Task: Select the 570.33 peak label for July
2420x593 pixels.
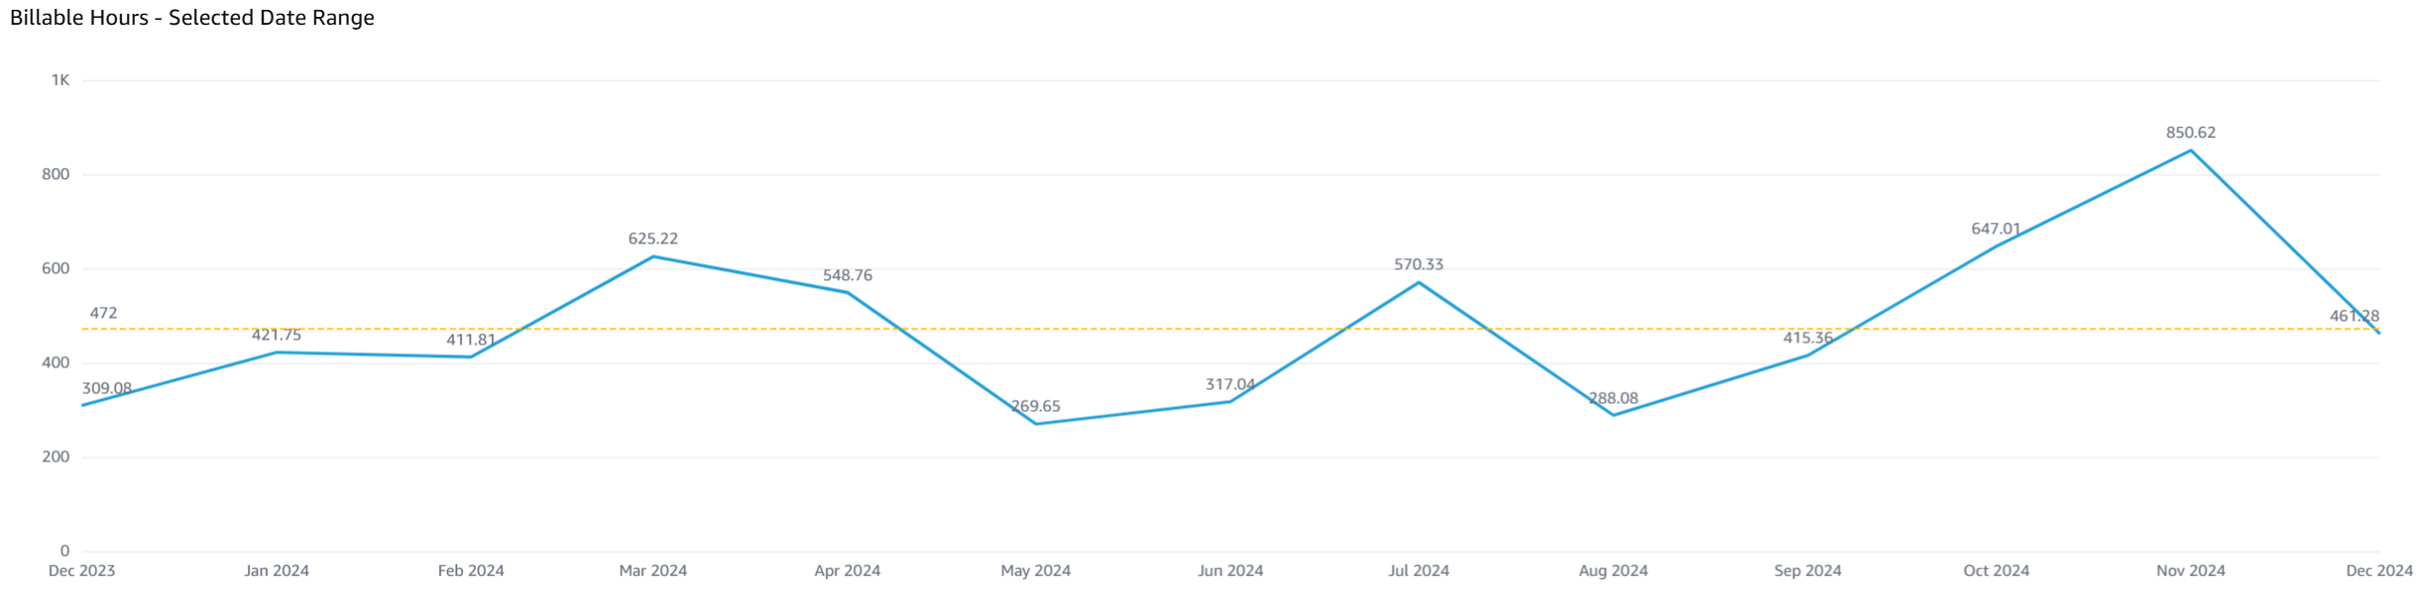Action: 1418,264
